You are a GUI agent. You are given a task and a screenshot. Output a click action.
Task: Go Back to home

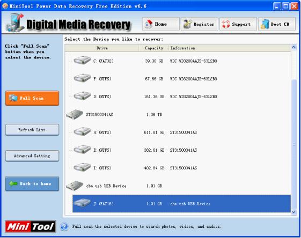32,184
